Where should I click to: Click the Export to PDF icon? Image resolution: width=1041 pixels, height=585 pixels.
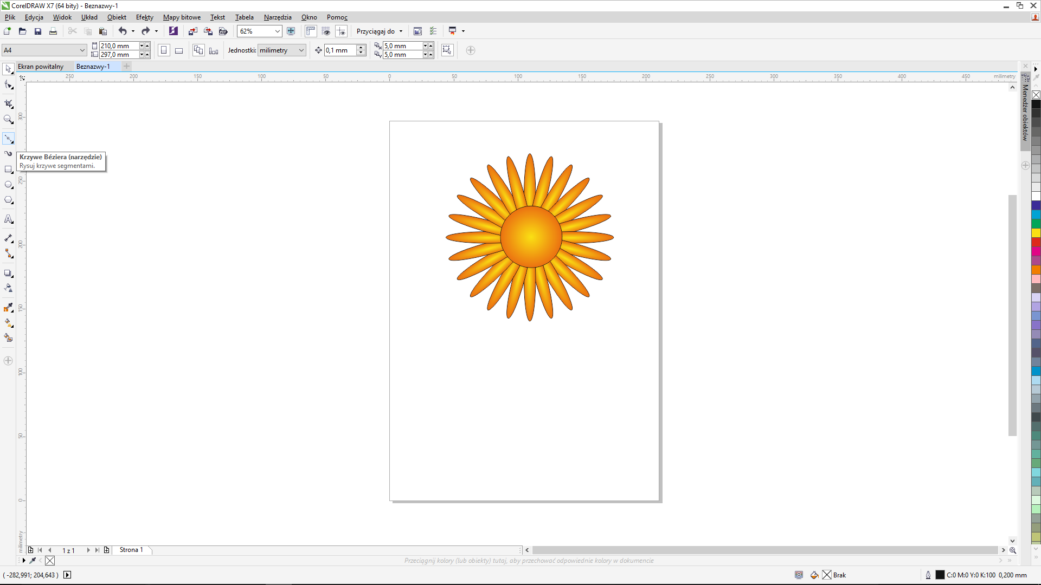[x=223, y=31]
